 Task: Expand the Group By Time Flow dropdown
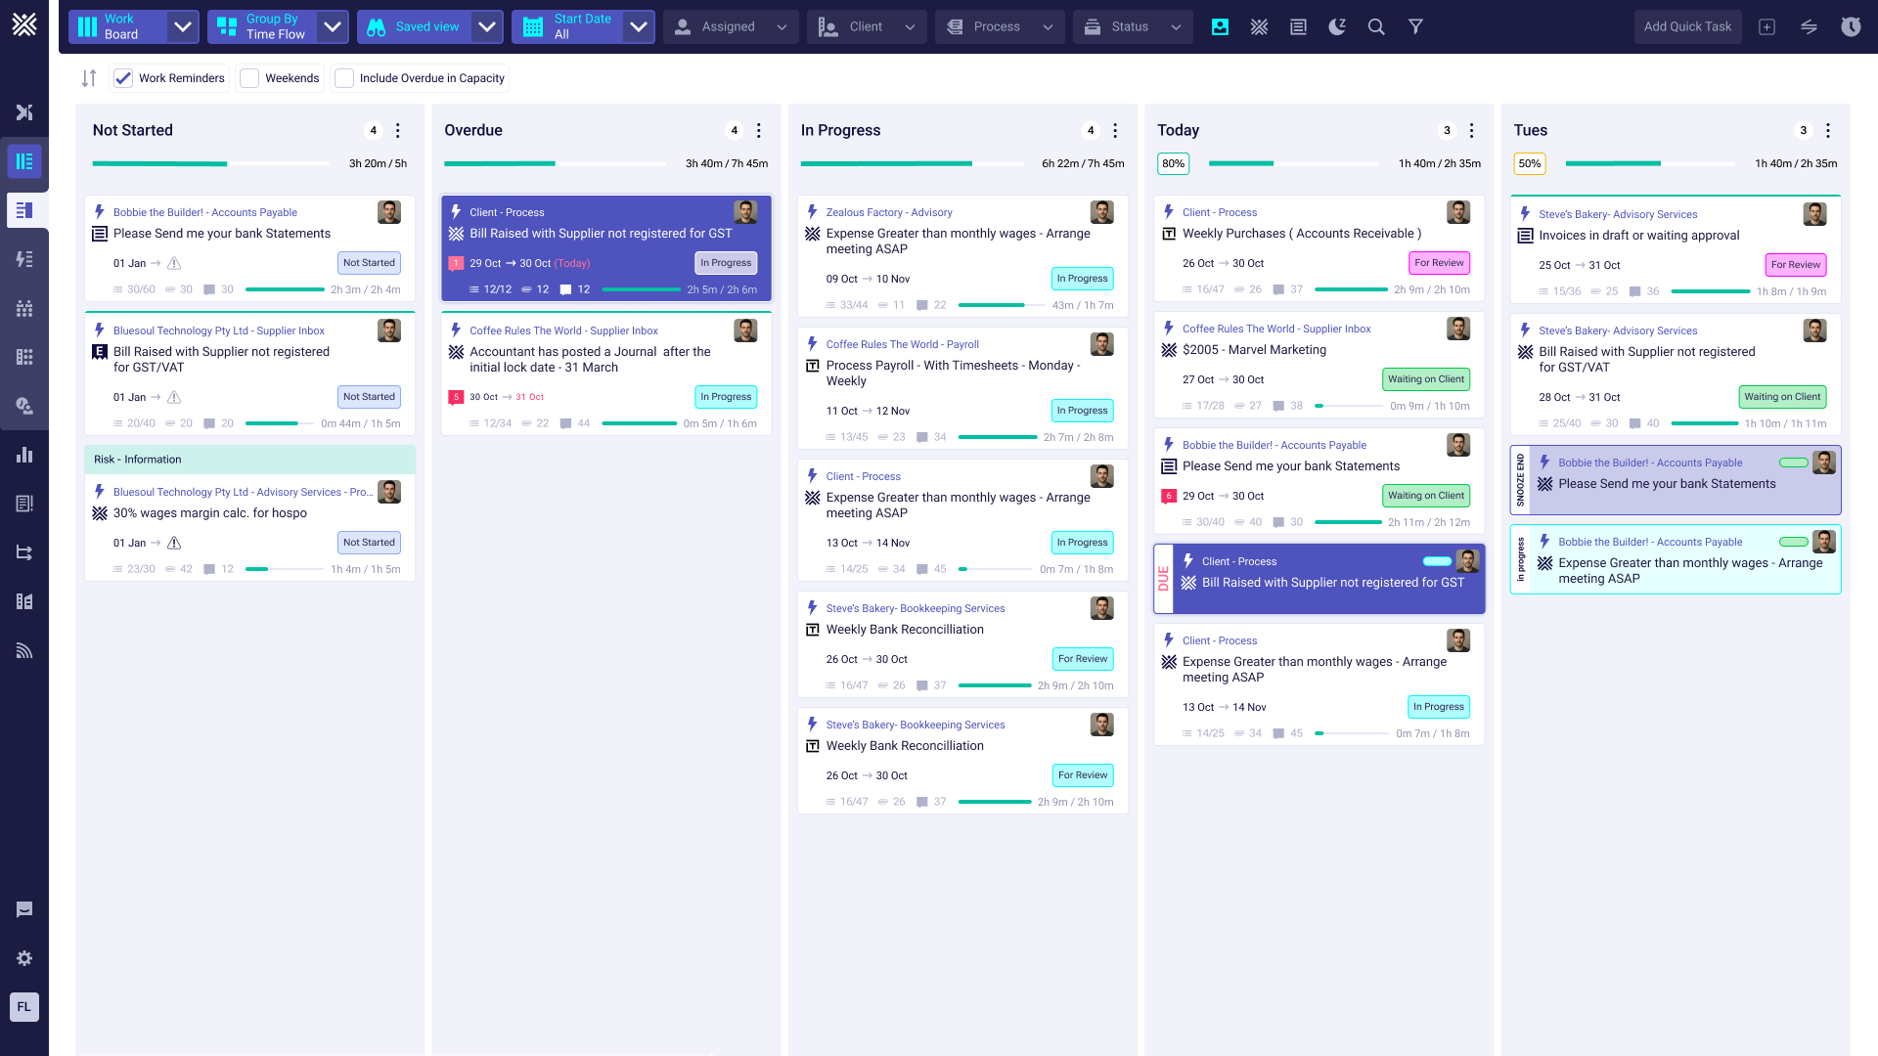[333, 27]
